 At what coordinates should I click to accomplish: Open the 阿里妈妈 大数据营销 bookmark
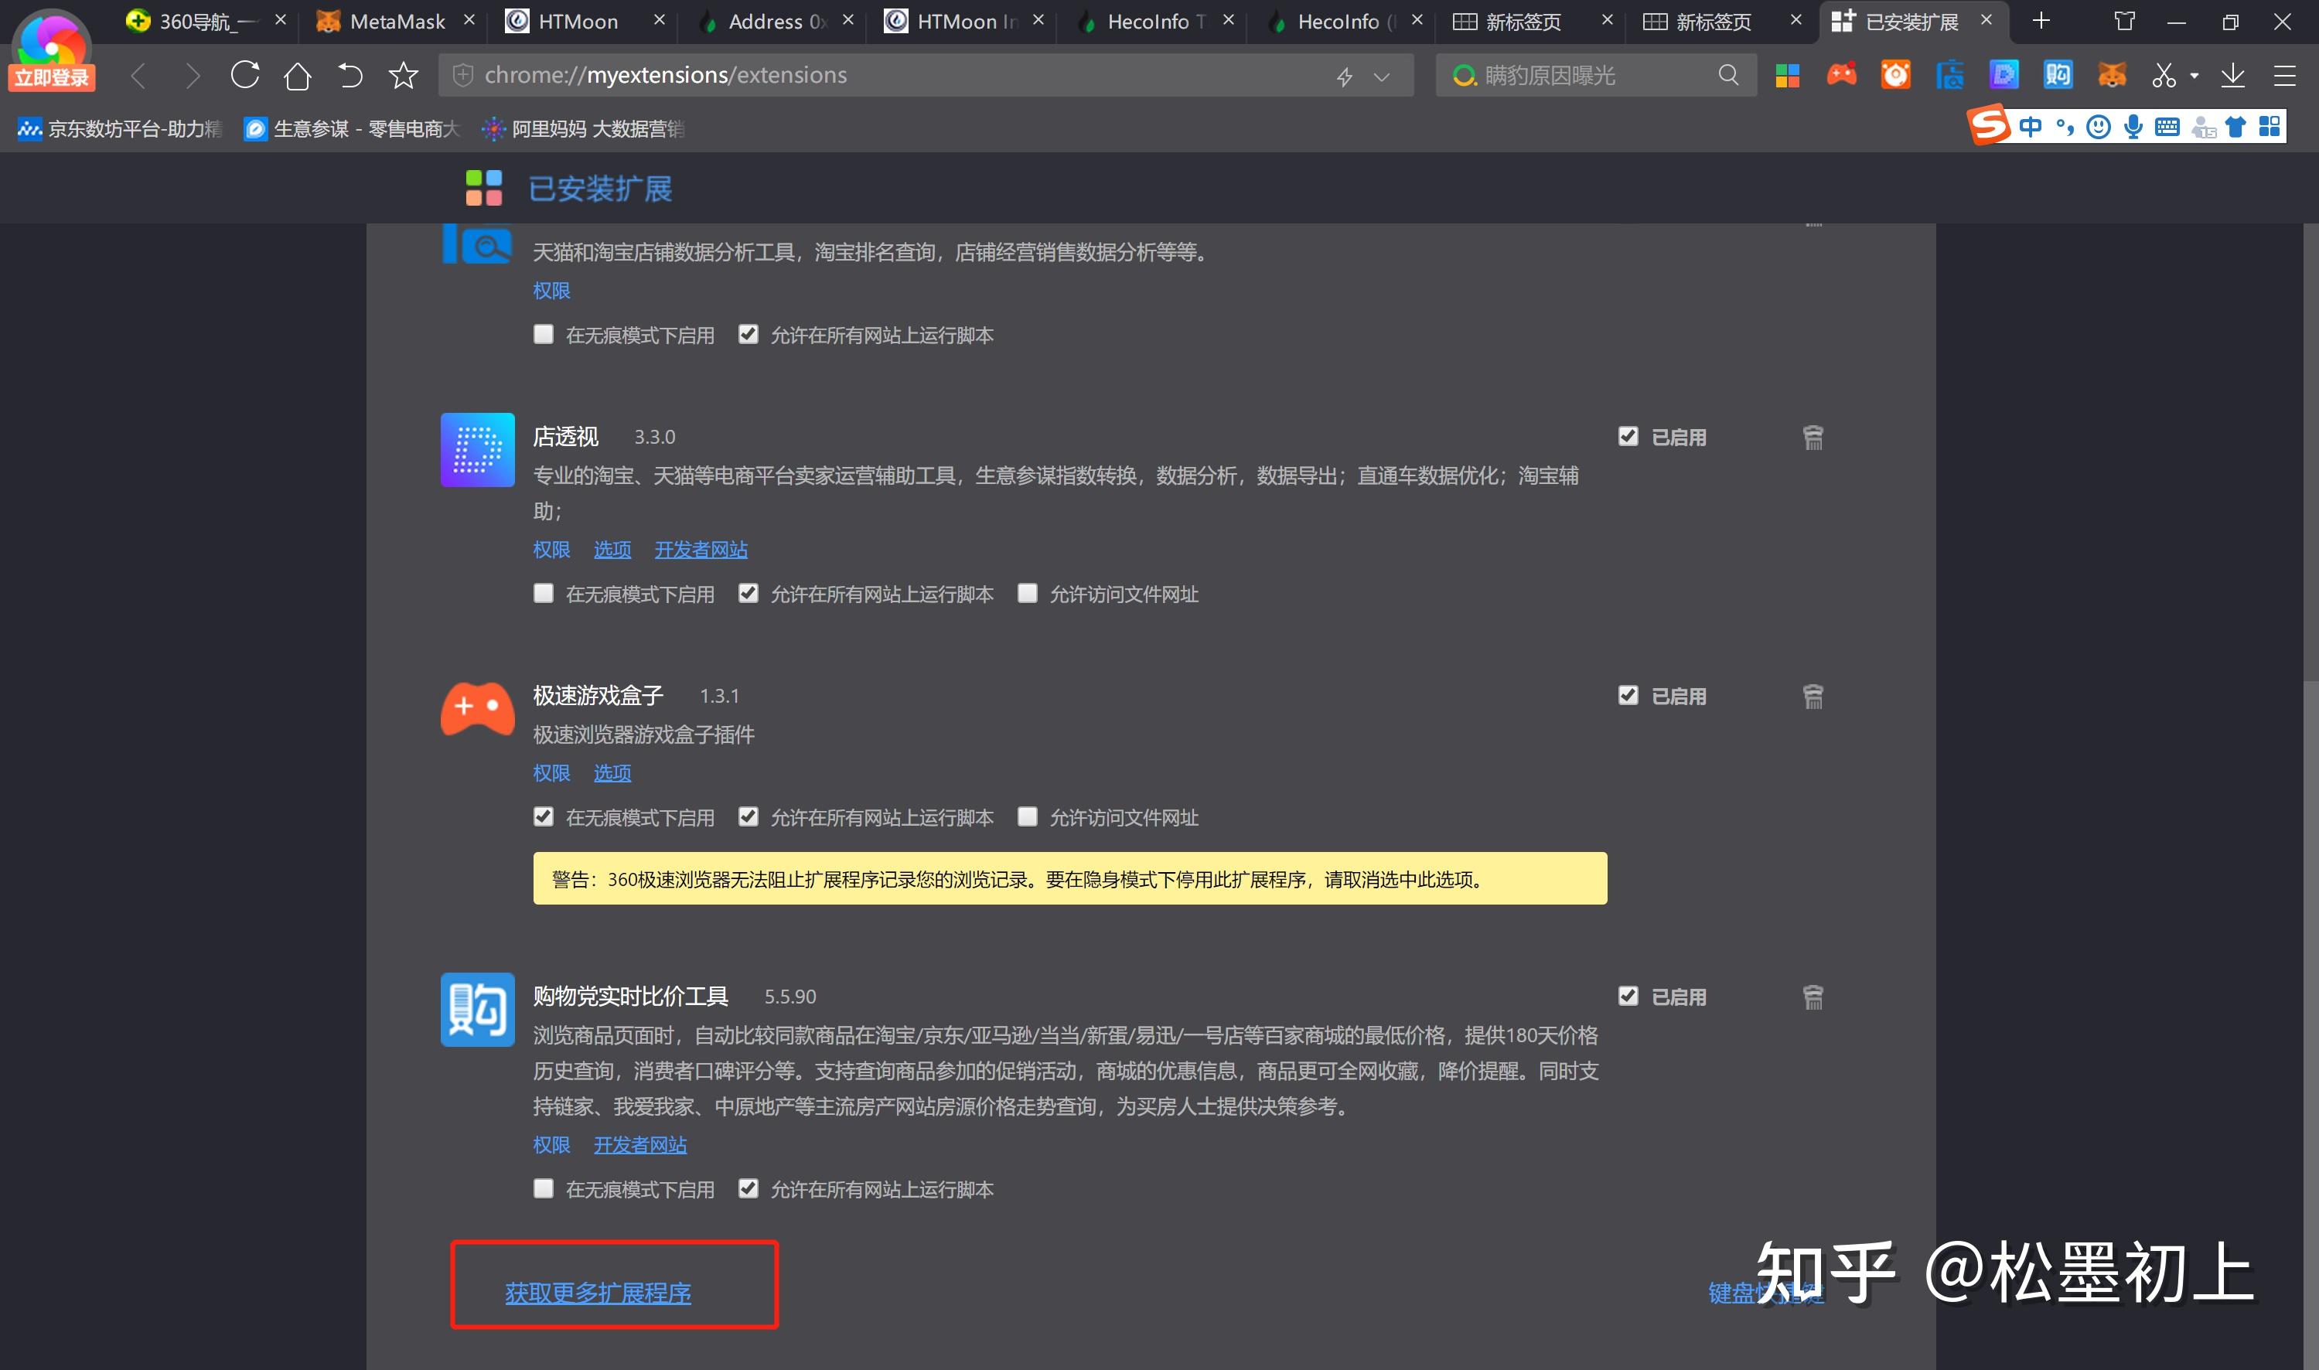click(582, 129)
